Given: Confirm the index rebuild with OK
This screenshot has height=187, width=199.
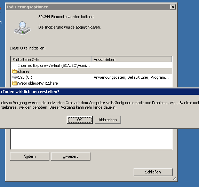Looking at the screenshot, I should click(80, 120).
